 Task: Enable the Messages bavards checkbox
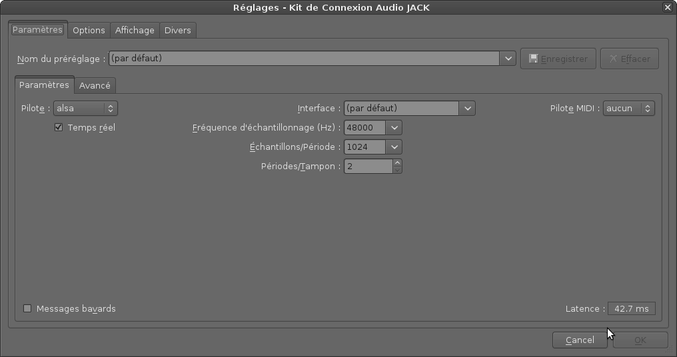click(x=27, y=308)
